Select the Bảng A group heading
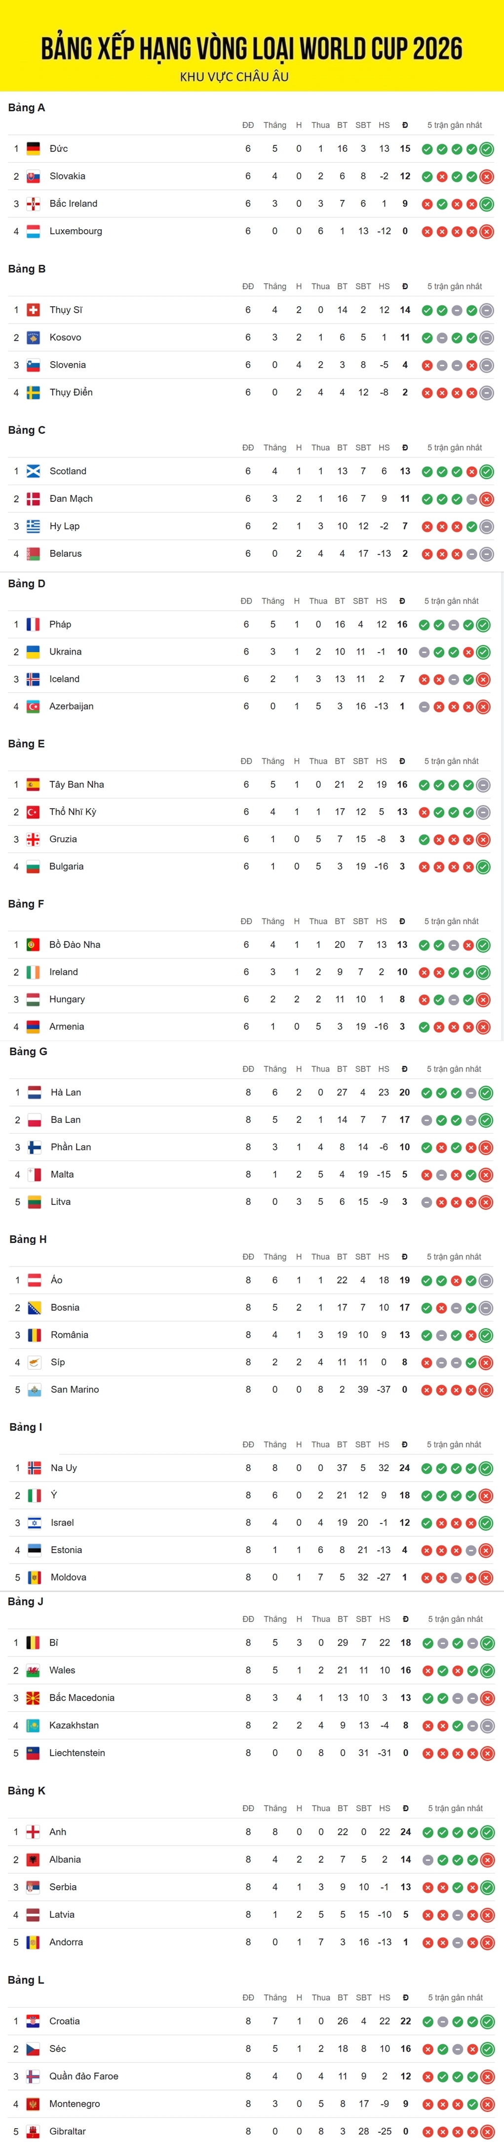The width and height of the screenshot is (504, 2144). click(27, 108)
